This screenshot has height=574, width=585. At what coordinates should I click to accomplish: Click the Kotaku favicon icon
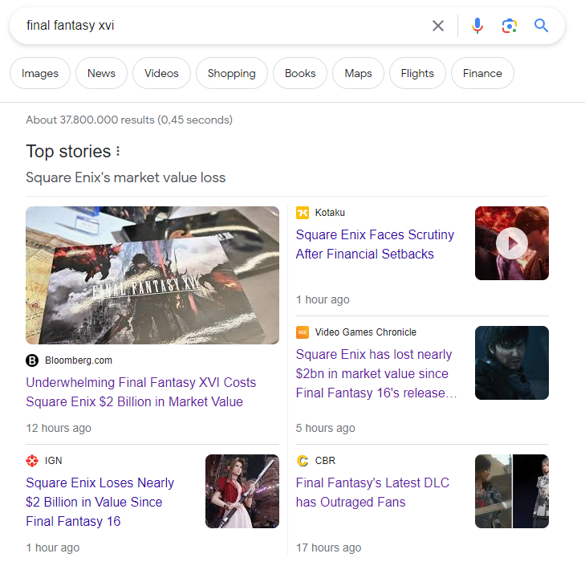click(x=303, y=213)
